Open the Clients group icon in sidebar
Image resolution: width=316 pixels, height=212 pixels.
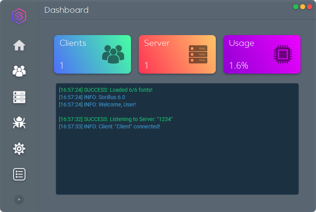pyautogui.click(x=19, y=71)
